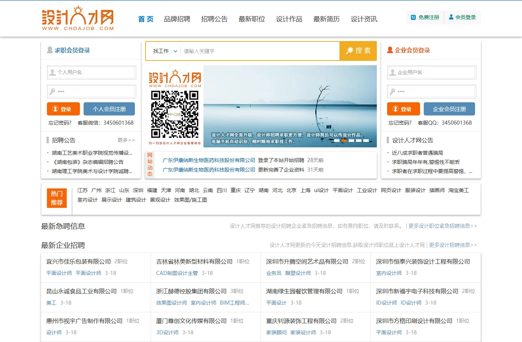522x342 pixels.
Task: Open second 广东伊康纳斯生物医药 entry (31天前)
Action: click(x=209, y=170)
